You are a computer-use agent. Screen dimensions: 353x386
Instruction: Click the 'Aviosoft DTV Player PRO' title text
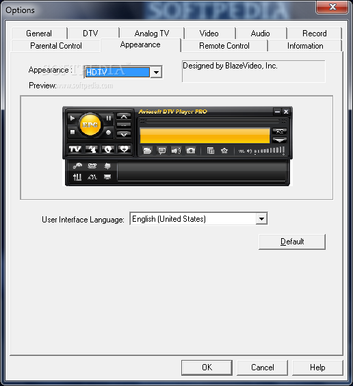pyautogui.click(x=173, y=112)
